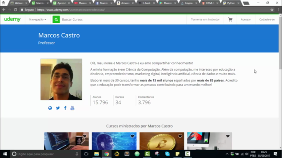Click the secure padlock icon
282x158 pixels.
point(22,10)
